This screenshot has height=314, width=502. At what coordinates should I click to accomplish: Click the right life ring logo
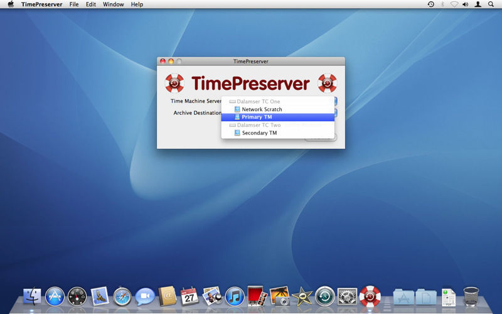327,83
